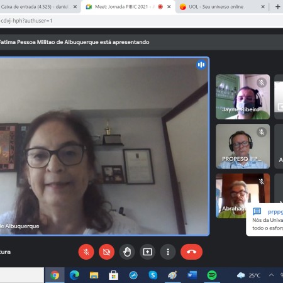
Task: Expand the hidden system tray icons chevron
Action: click(x=271, y=275)
